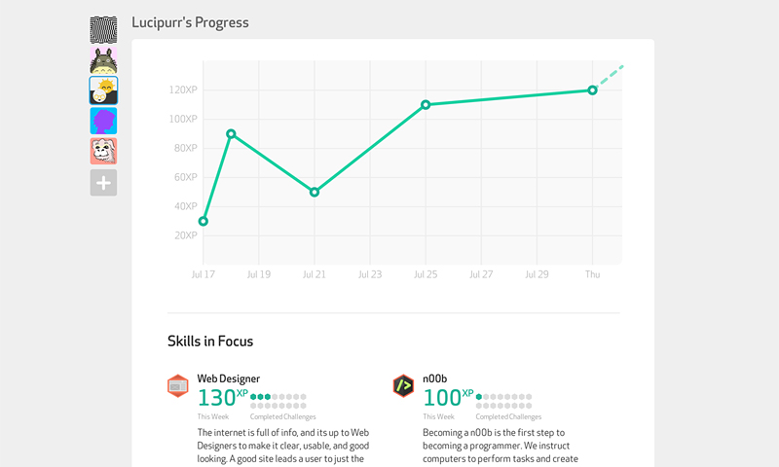Screen dimensions: 779x467
Task: Click the Jul 25 data point on graph
Action: click(426, 105)
